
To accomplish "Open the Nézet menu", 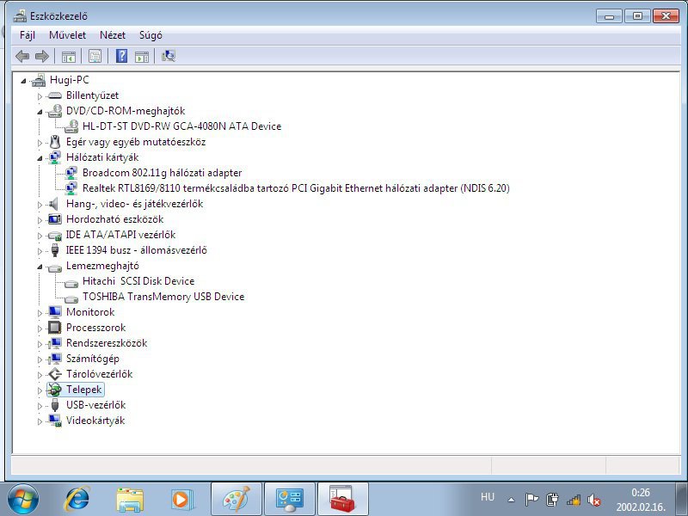I will [113, 35].
